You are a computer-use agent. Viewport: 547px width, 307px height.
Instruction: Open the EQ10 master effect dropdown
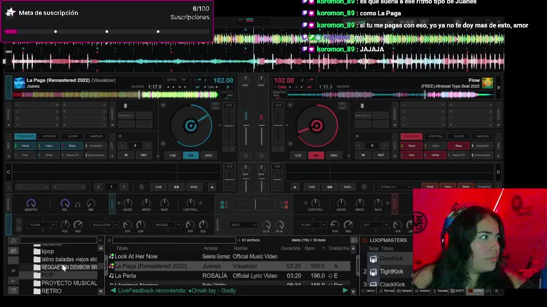(243, 225)
